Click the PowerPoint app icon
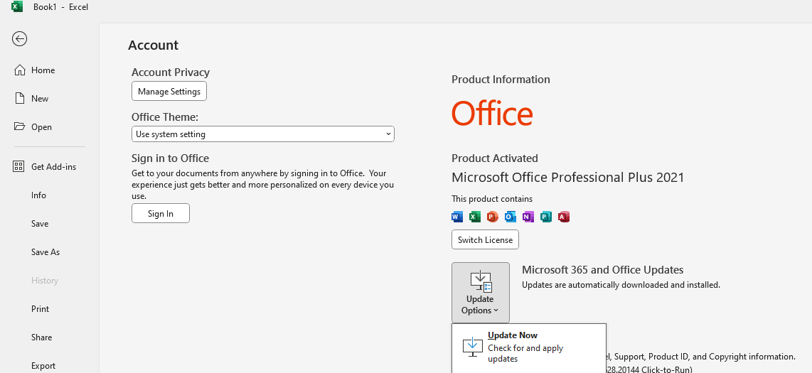Viewport: 812px width, 373px height. coord(493,217)
